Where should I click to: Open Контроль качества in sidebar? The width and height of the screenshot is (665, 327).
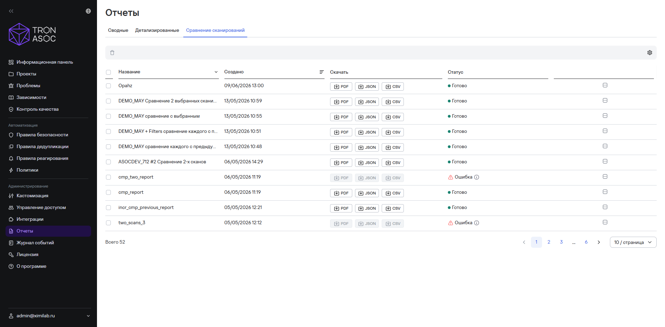[48, 109]
